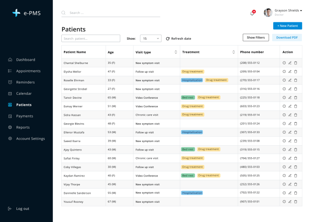Viewport: 313px width, 222px height.
Task: Click Download PDF button
Action: coord(287,38)
